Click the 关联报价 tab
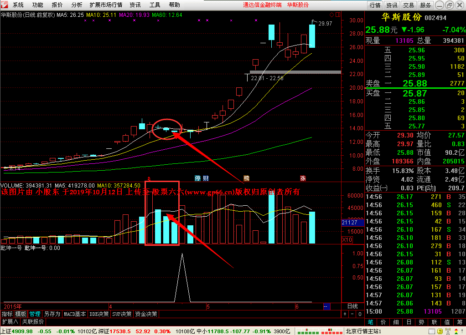The height and width of the screenshot is (335, 466). 33,322
